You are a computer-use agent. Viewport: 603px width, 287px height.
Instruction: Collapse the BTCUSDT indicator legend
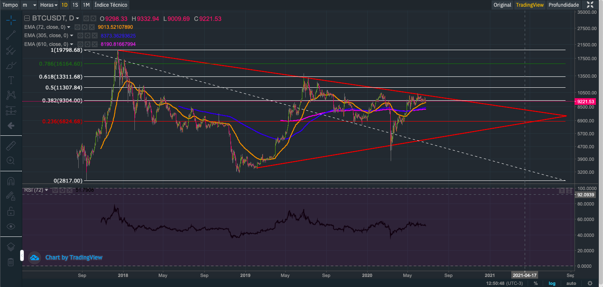pyautogui.click(x=27, y=18)
